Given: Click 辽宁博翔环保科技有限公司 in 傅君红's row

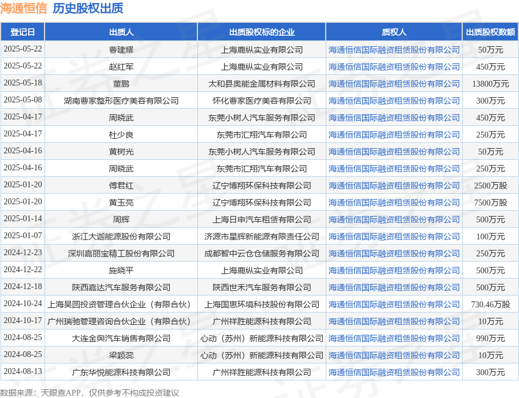Looking at the screenshot, I should (x=262, y=186).
